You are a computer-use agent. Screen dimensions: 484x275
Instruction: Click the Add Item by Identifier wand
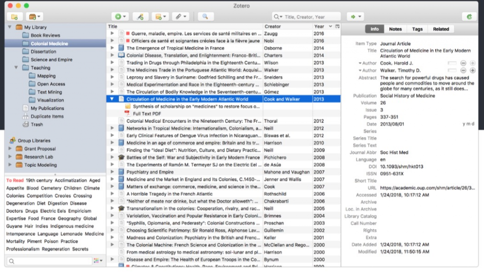[x=140, y=17]
